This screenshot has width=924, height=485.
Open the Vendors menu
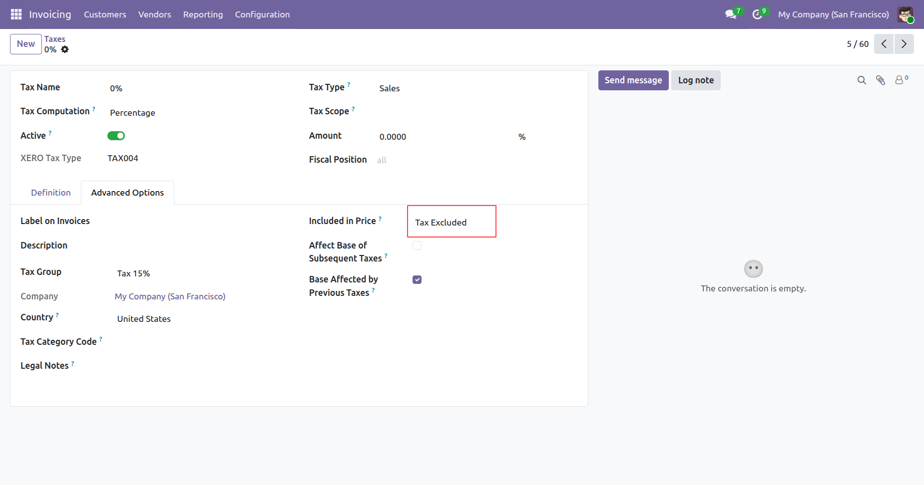tap(155, 14)
